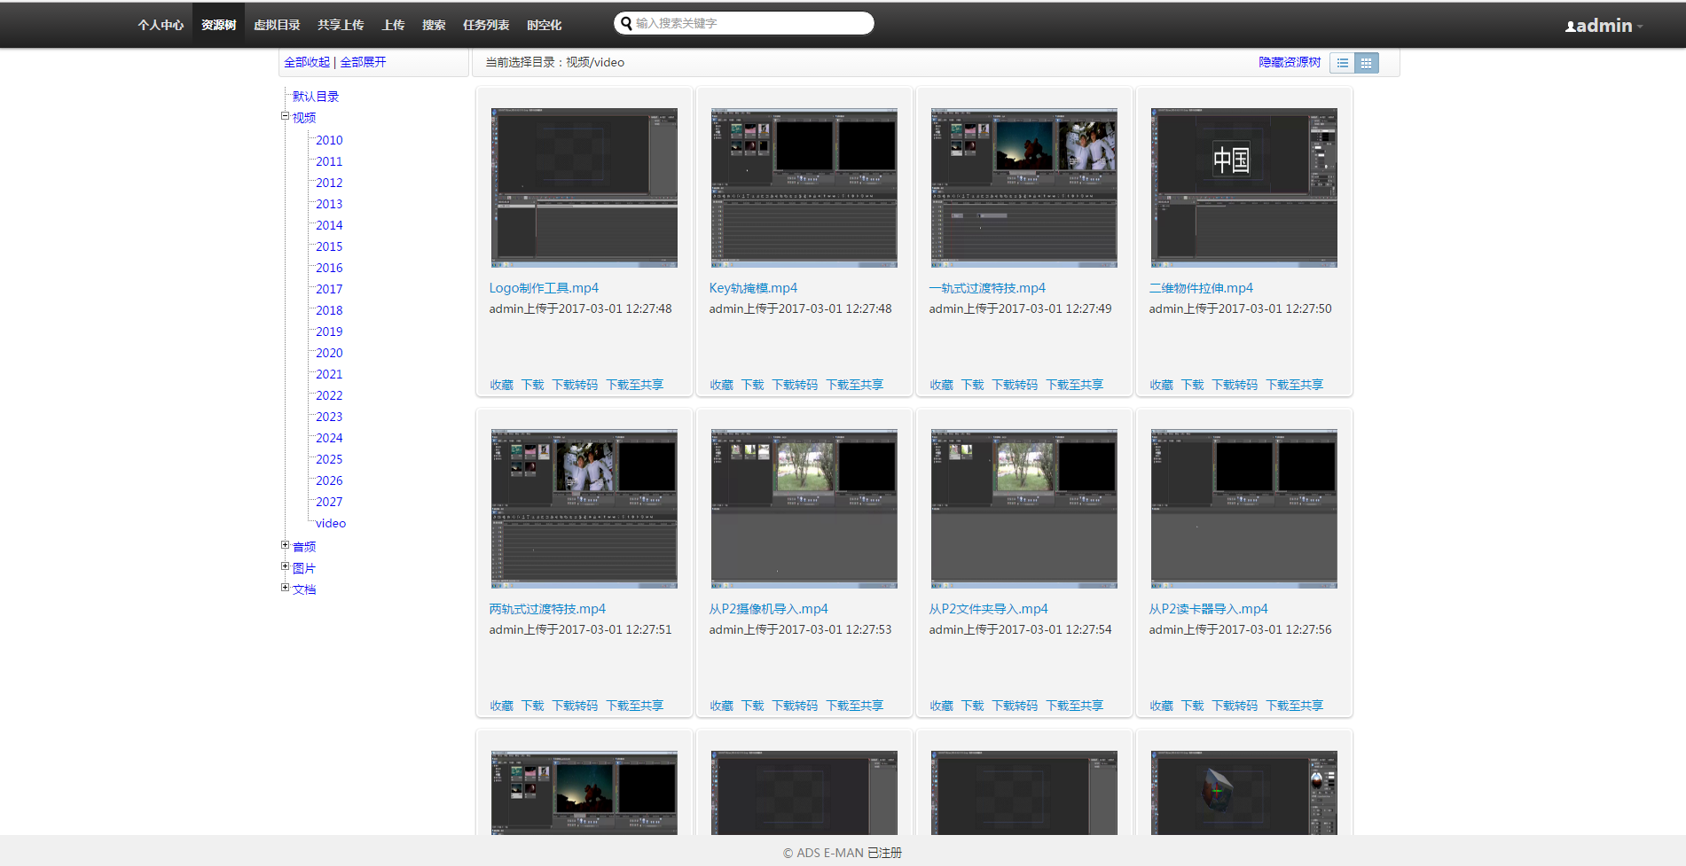Open thumbnail of Key轨掩模.mp4
Viewport: 1686px width, 866px height.
point(804,188)
